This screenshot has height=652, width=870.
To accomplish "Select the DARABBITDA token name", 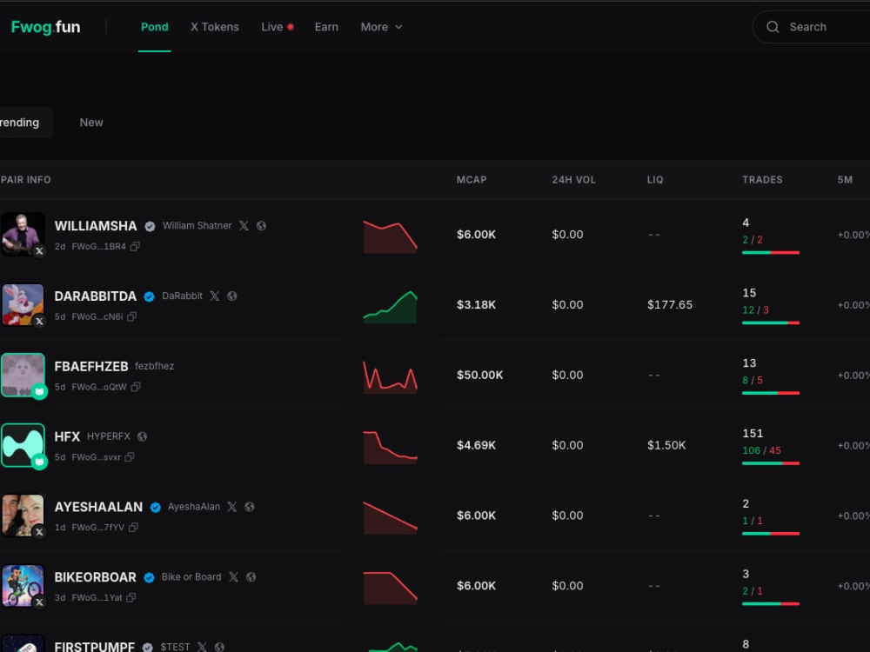I will coord(96,296).
